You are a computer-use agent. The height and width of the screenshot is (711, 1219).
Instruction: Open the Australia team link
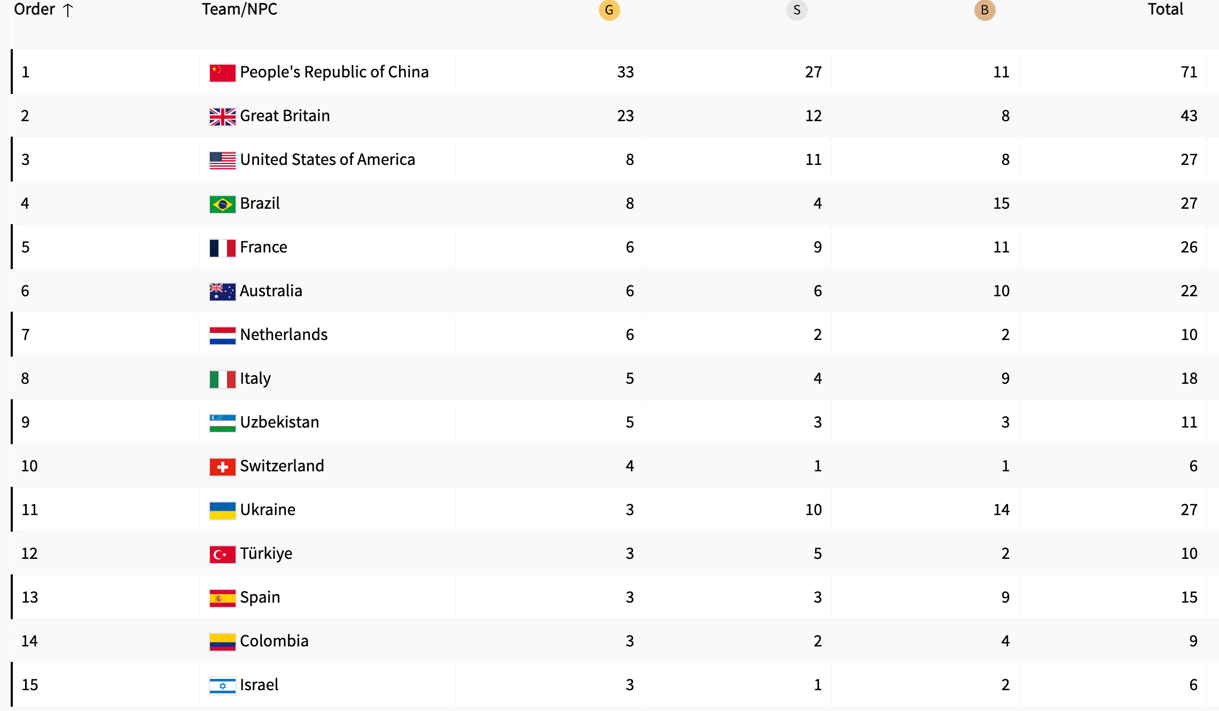pos(271,291)
